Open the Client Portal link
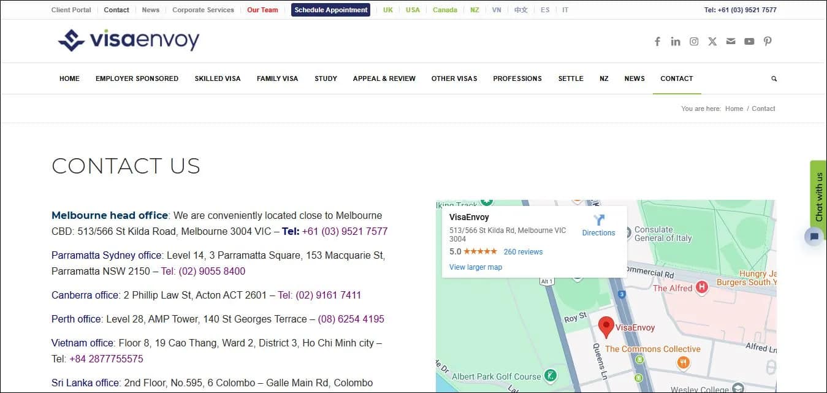 [71, 10]
